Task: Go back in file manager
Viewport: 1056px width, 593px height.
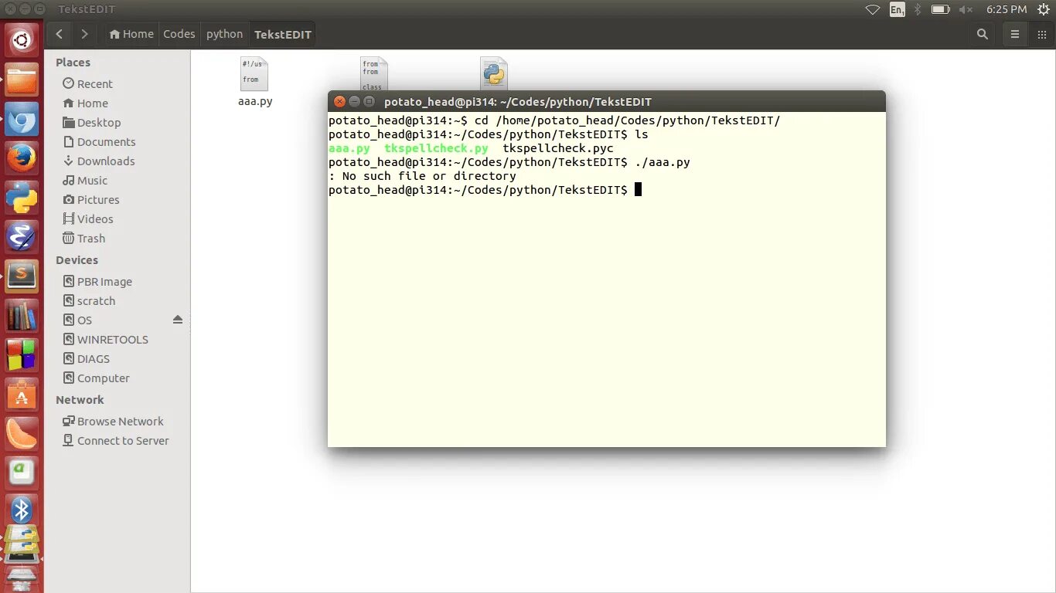Action: pos(60,34)
